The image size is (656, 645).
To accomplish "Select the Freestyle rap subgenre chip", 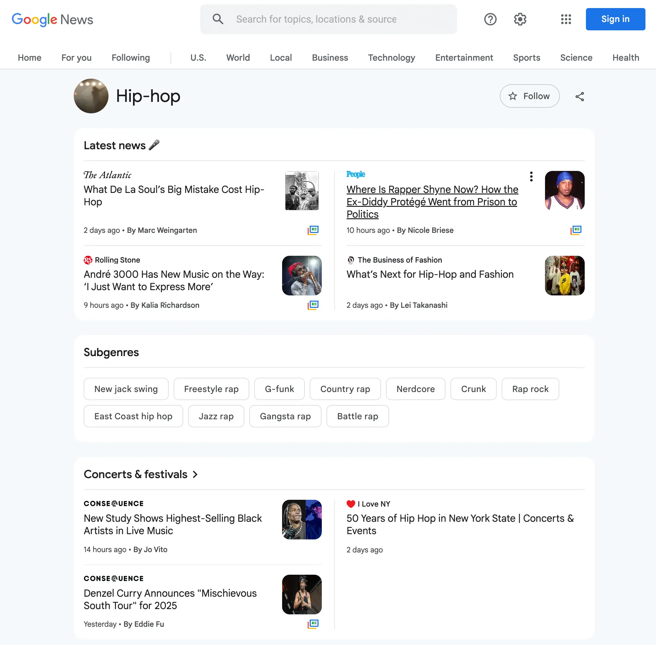I will [x=211, y=389].
